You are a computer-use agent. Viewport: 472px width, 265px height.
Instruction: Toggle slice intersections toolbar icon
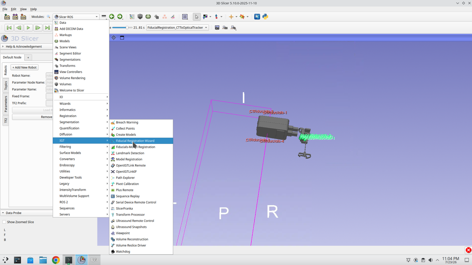(242, 17)
